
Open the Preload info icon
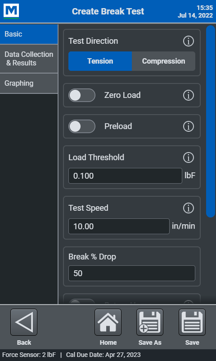[189, 126]
